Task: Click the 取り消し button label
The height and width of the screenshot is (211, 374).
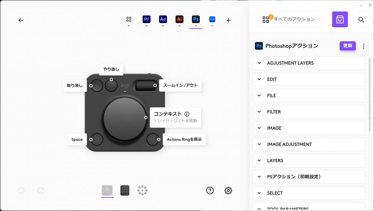Action: [x=75, y=86]
